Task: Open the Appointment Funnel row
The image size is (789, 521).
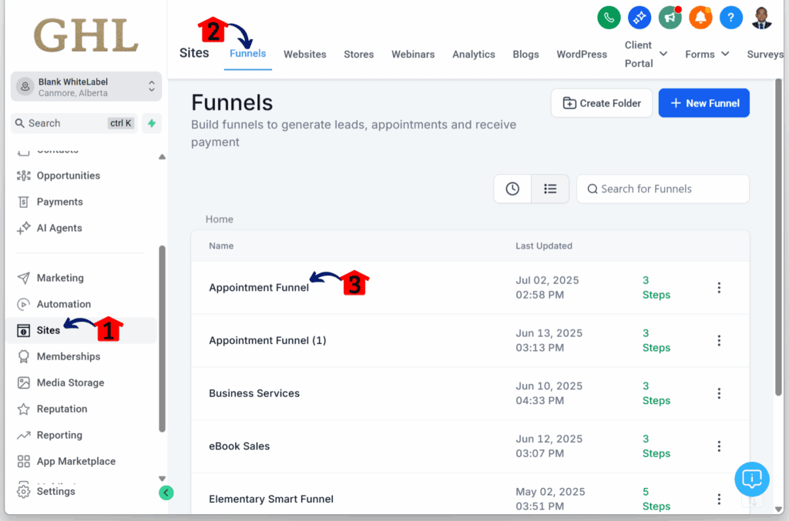Action: pos(470,288)
